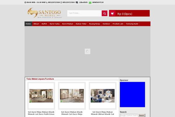
Task: Click the blue Sponsor banner
Action: tap(132, 94)
